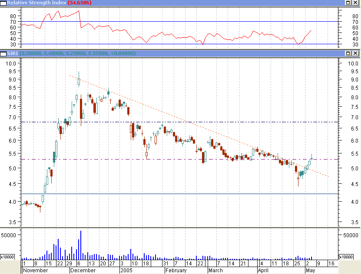Click the date label 21 in March
Screen dimensions: 361x274
pos(243,264)
